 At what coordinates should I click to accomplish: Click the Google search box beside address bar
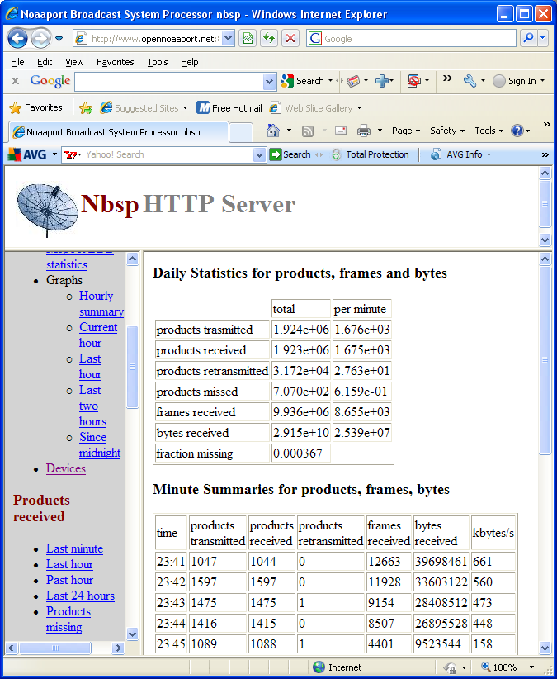coord(411,39)
